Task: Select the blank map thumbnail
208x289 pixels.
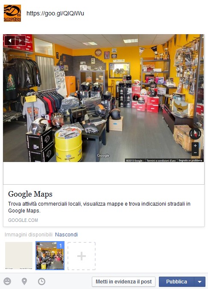Action: 19,256
